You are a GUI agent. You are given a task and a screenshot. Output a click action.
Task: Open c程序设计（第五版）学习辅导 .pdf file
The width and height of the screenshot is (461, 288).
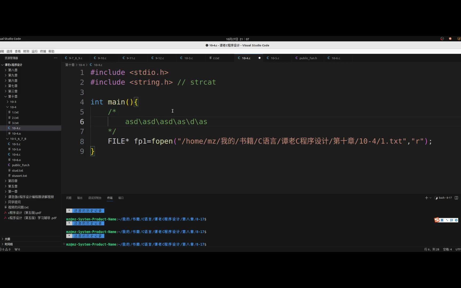pyautogui.click(x=32, y=218)
